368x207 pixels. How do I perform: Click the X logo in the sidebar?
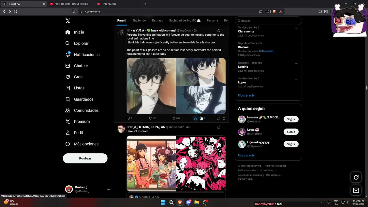(x=68, y=21)
